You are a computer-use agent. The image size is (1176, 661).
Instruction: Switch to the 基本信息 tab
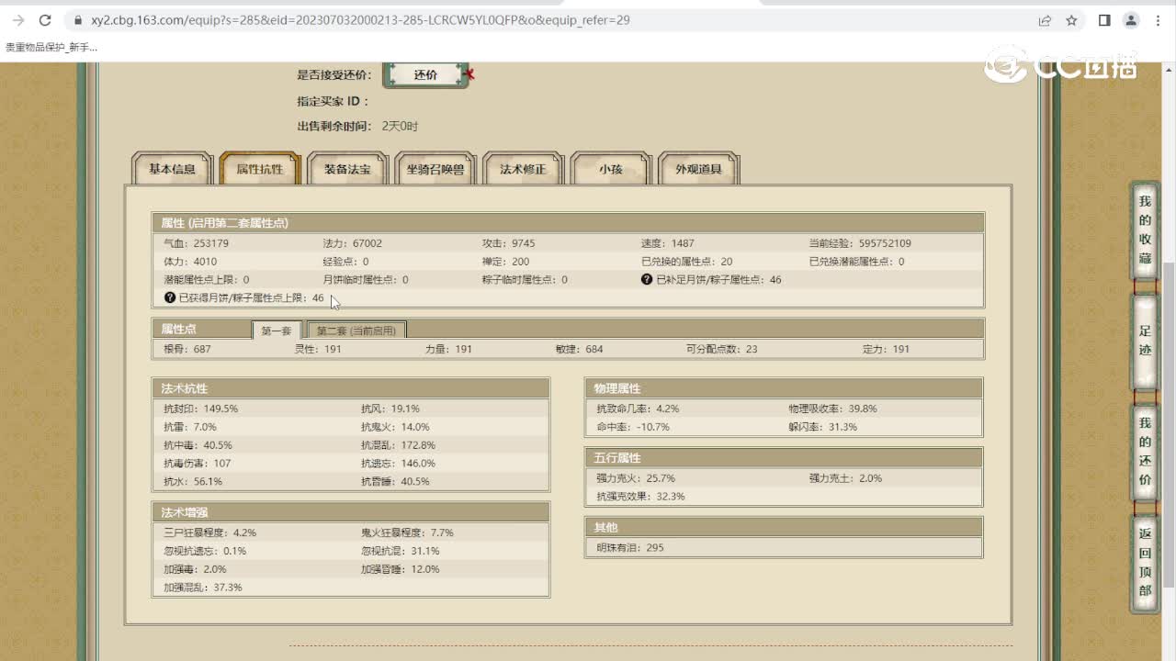tap(173, 169)
